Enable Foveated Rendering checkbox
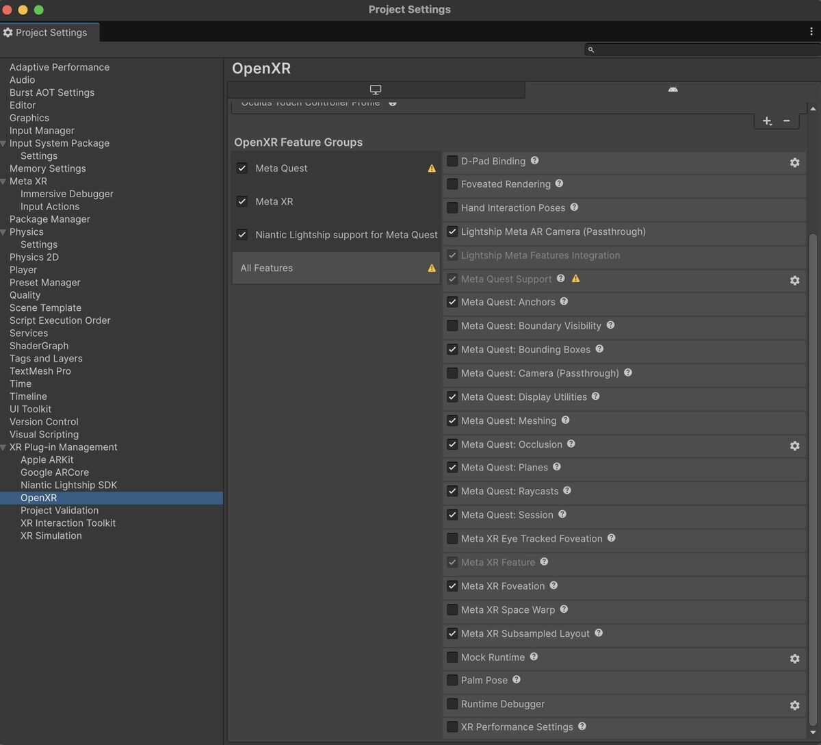The height and width of the screenshot is (745, 821). tap(452, 184)
